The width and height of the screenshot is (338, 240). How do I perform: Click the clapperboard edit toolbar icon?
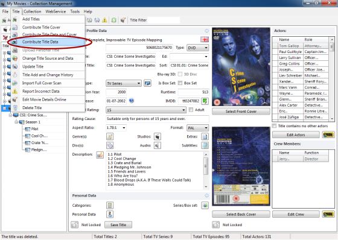pos(123,21)
